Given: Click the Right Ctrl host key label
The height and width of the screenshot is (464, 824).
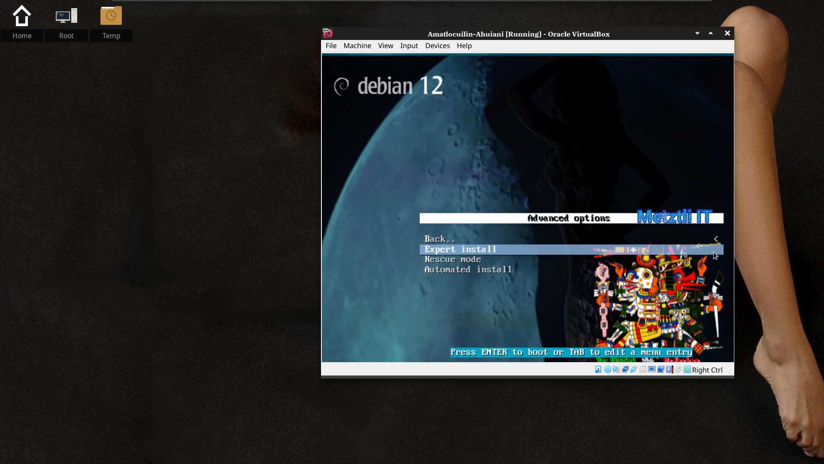Looking at the screenshot, I should (x=707, y=370).
